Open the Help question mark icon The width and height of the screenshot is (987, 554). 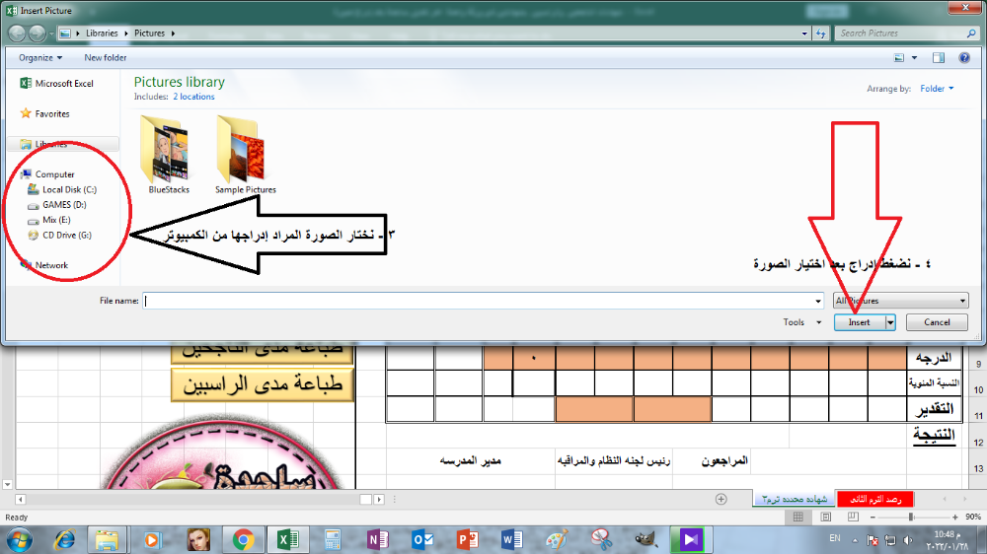click(x=963, y=58)
